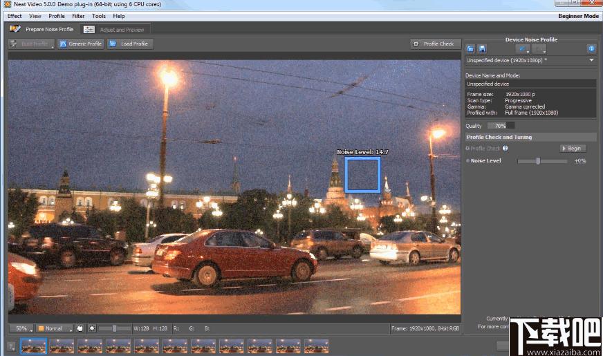Select the first frame thumbnail
This screenshot has width=603, height=356.
click(33, 346)
